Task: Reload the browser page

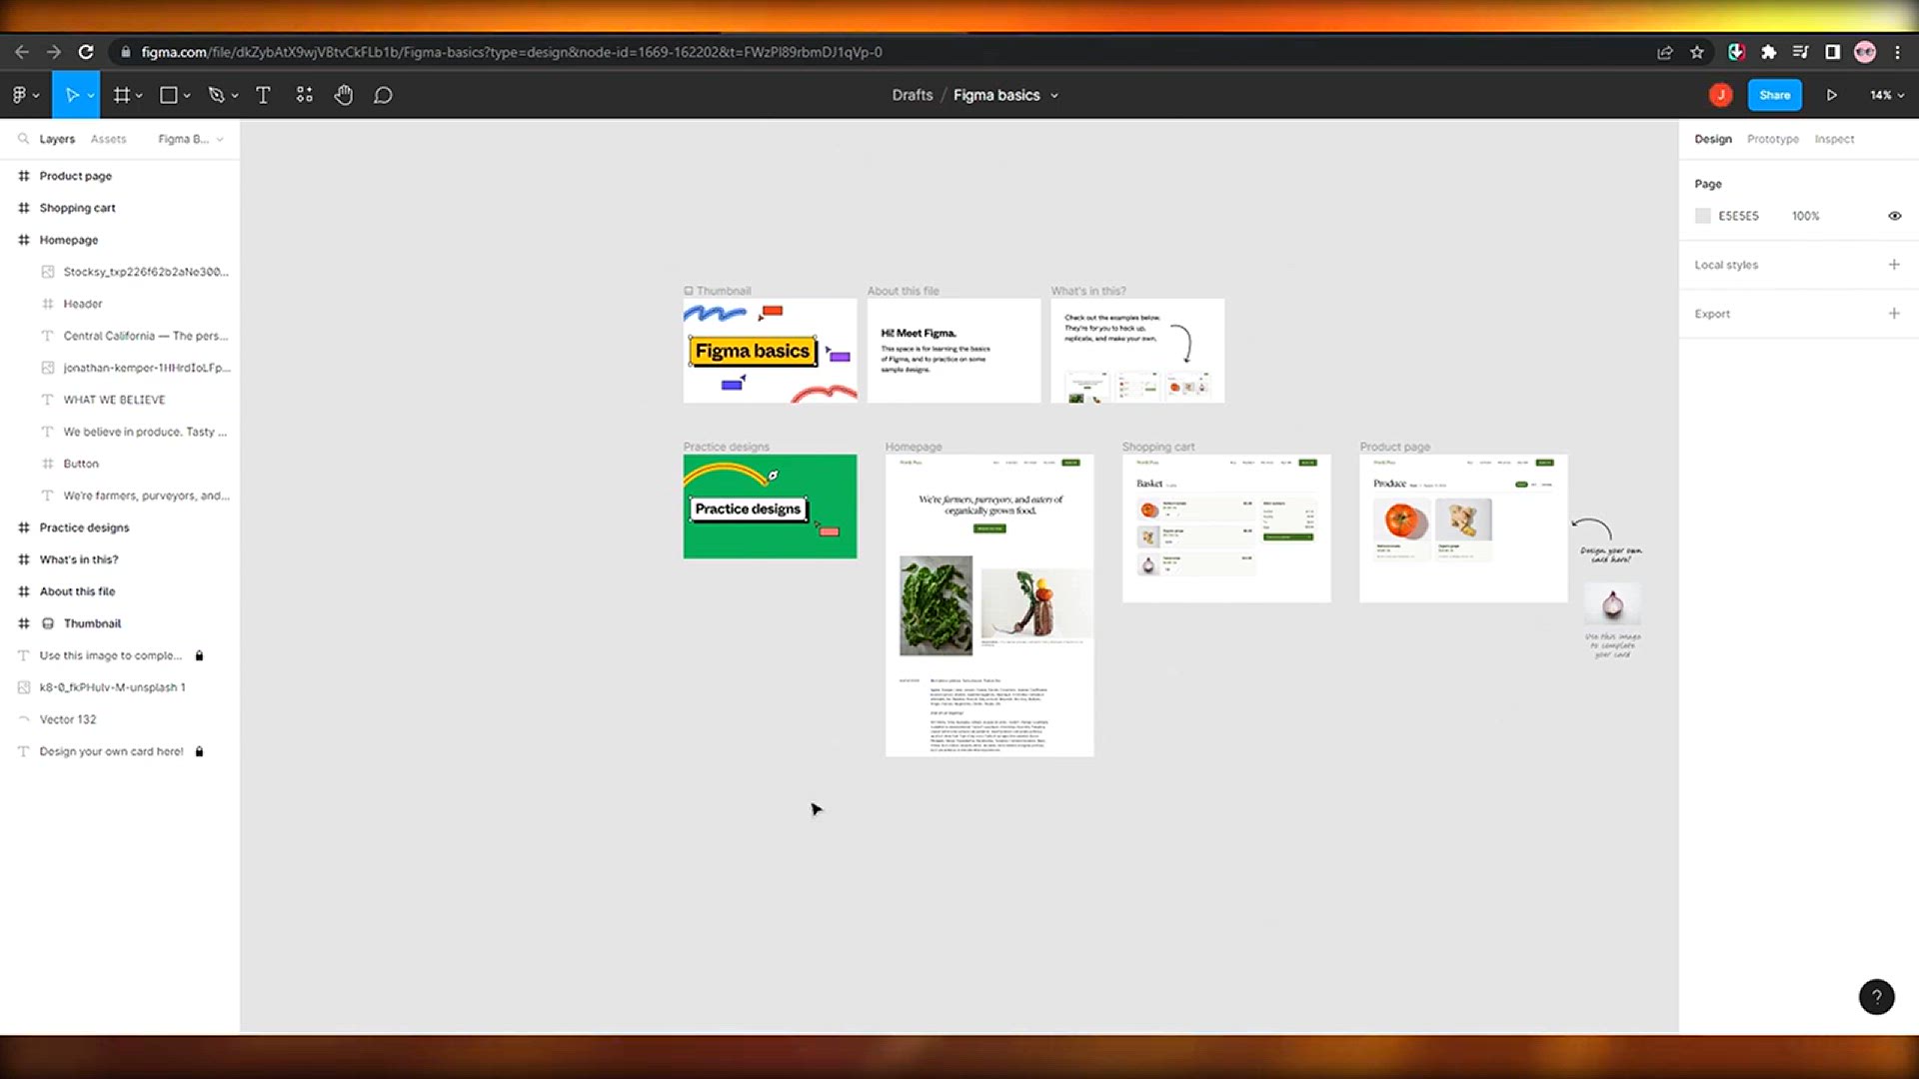Action: 86,52
